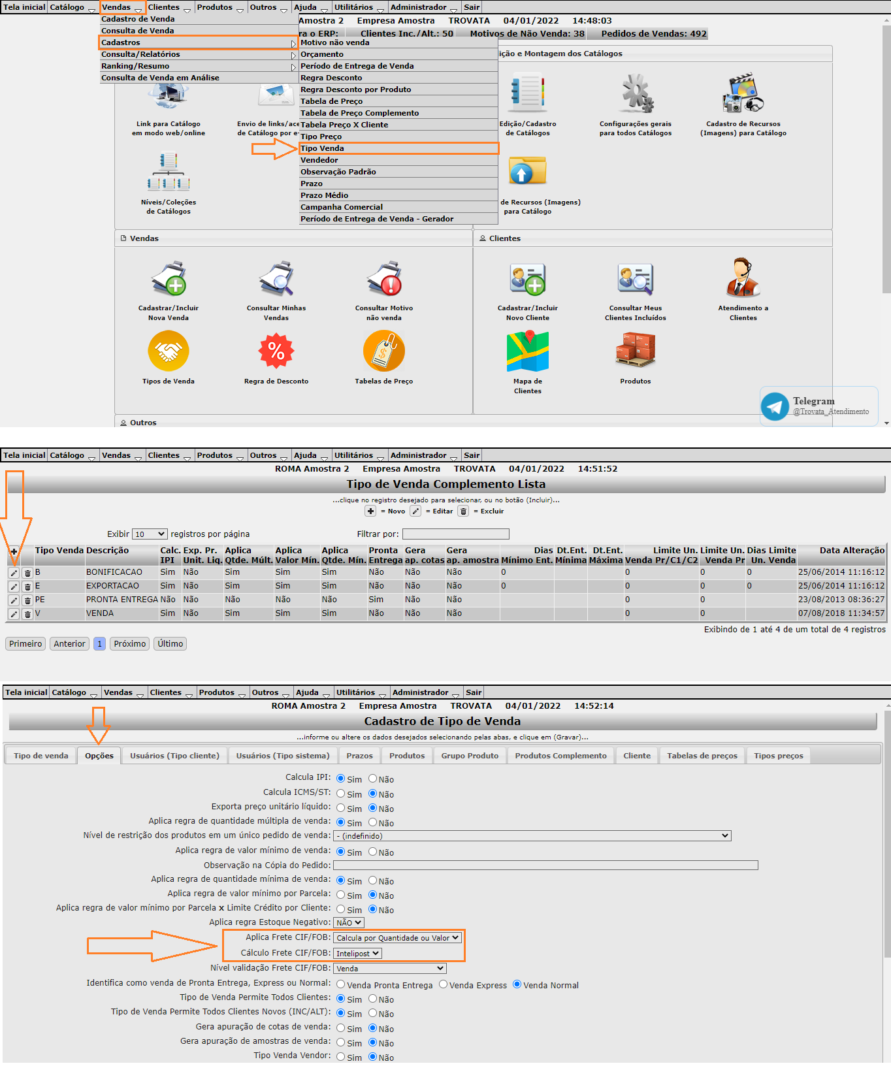
Task: Open Cadastro de Recursos (Imagens) icon
Action: coord(743,93)
